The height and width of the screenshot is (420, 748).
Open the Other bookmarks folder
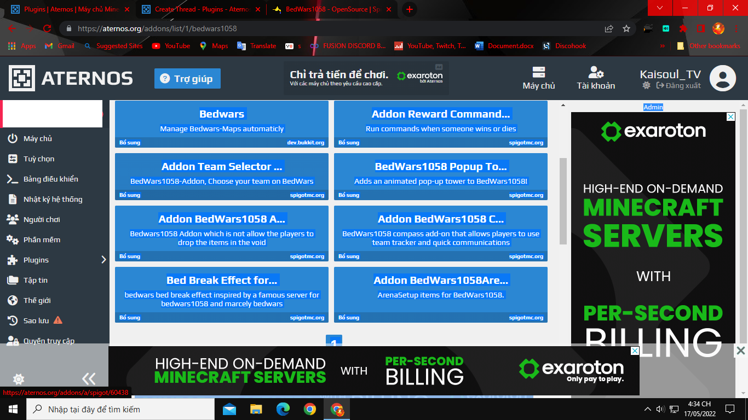[709, 46]
